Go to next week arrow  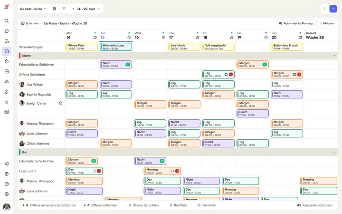[99, 9]
